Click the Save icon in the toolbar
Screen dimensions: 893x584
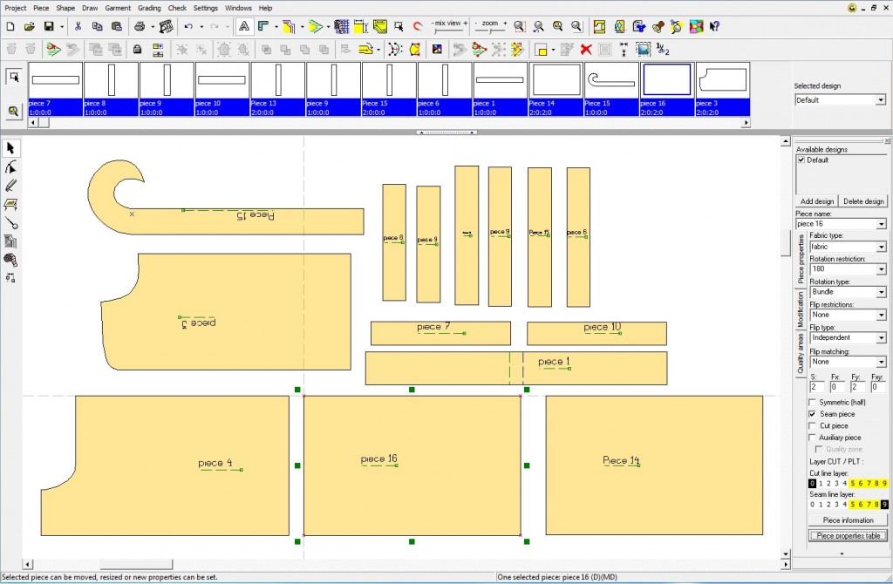tap(50, 27)
